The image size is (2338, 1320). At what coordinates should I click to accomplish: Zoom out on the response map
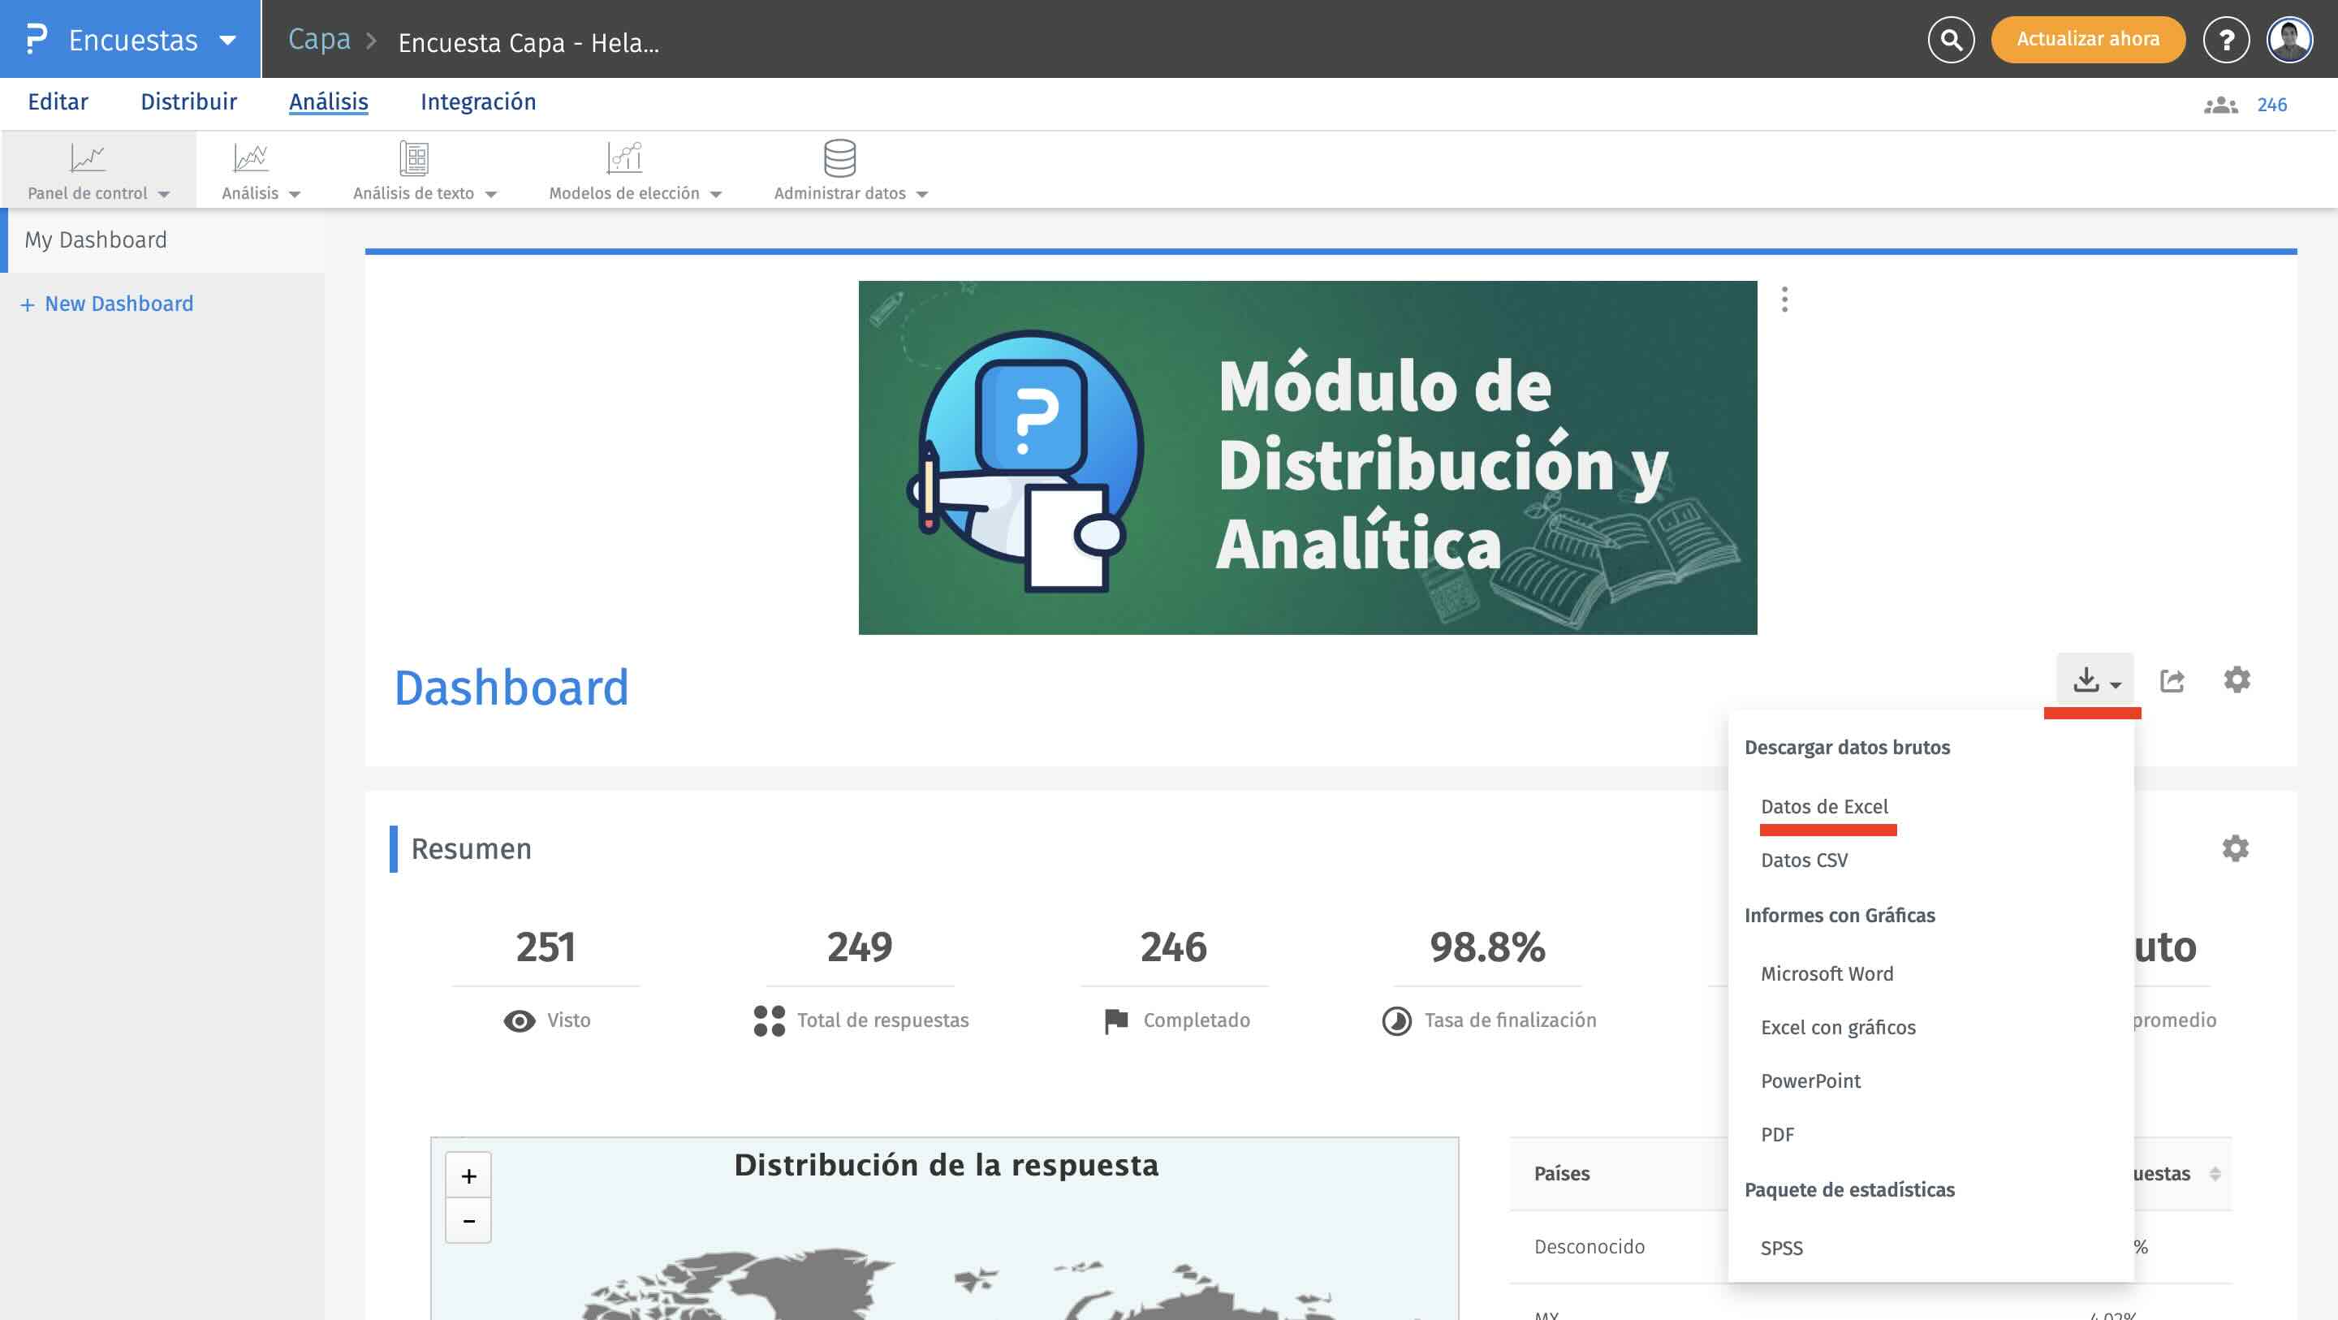[x=468, y=1221]
